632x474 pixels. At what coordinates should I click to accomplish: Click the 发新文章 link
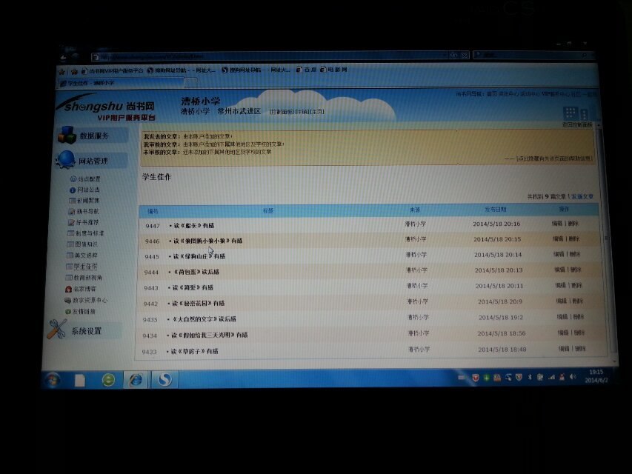pyautogui.click(x=582, y=197)
